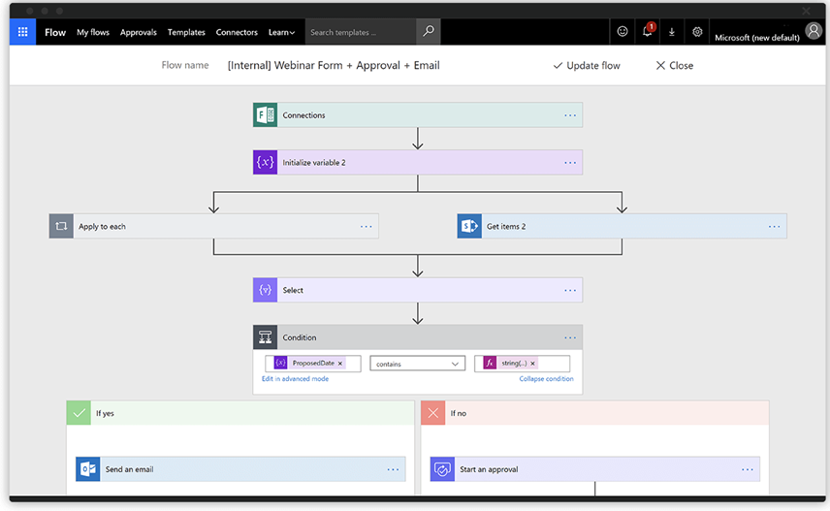The image size is (830, 511).
Task: Click the SharePoint Get items 2 icon
Action: pyautogui.click(x=469, y=227)
